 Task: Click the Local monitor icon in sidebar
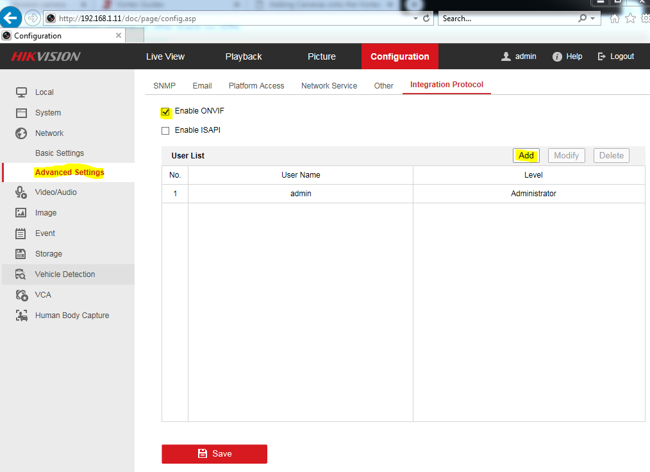(x=21, y=92)
